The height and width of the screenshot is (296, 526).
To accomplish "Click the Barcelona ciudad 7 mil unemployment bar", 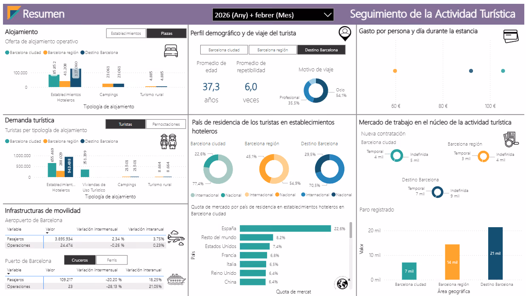I will pyautogui.click(x=409, y=271).
